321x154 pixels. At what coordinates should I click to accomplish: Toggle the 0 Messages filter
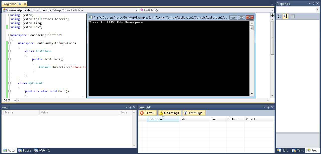click(194, 113)
